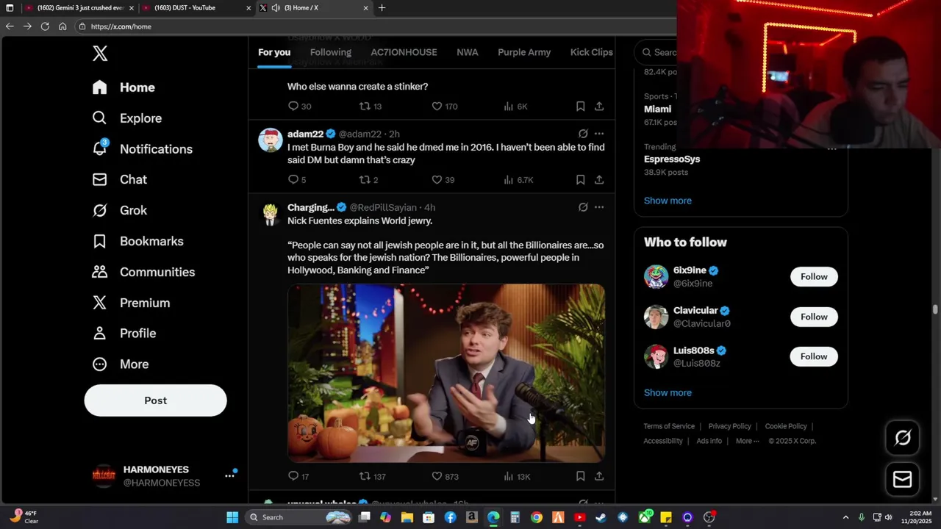The height and width of the screenshot is (529, 941).
Task: Switch to NWA tab
Action: (468, 52)
